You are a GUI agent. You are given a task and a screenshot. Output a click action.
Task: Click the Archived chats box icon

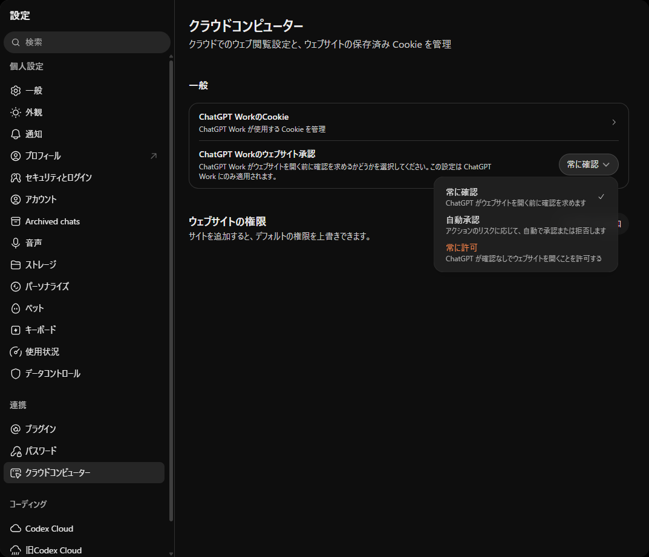click(16, 221)
